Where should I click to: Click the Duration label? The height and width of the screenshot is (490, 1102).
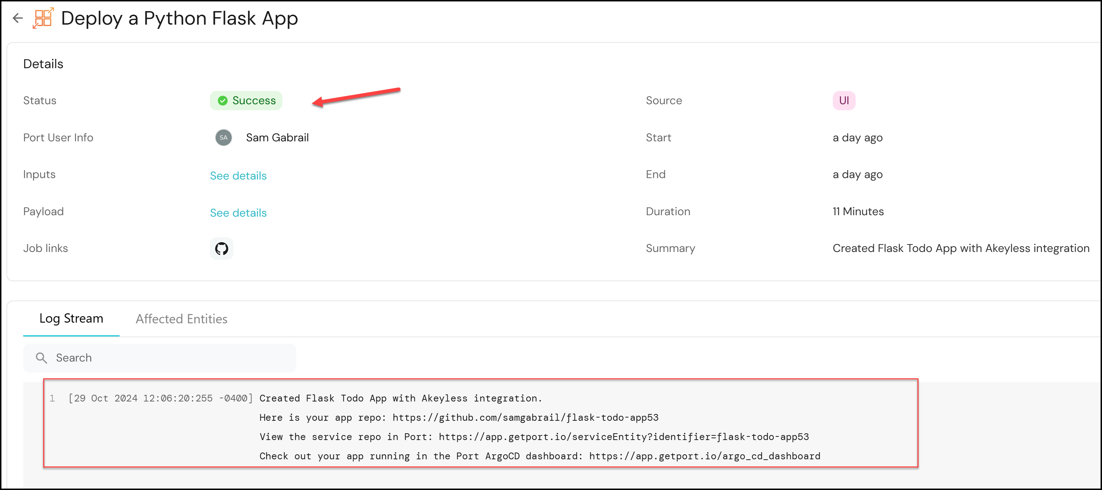coord(668,212)
